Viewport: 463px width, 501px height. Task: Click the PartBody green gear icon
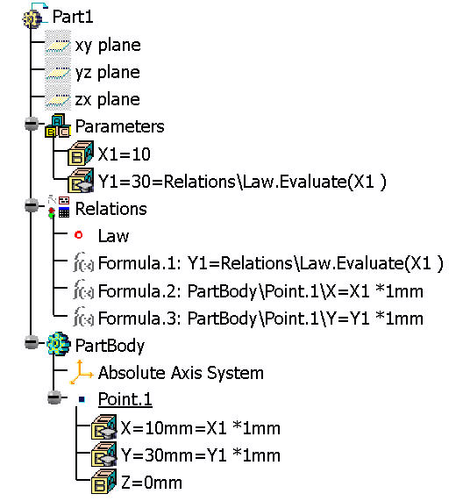(x=58, y=344)
